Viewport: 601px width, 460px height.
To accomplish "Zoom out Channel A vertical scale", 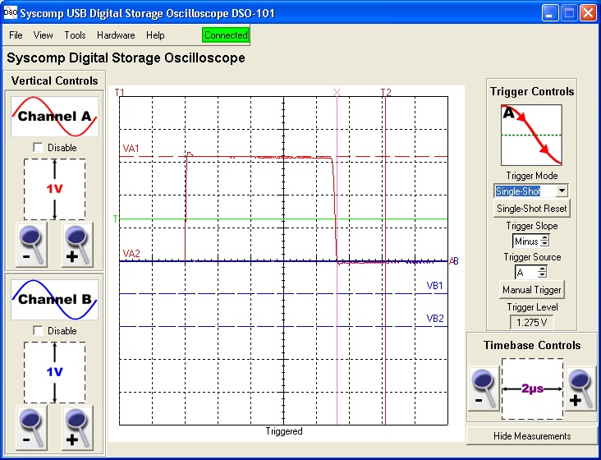I will point(30,246).
